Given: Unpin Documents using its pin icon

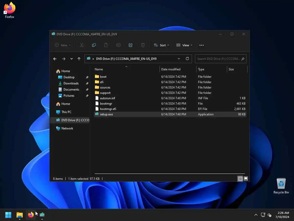Looking at the screenshot, I should tap(87, 90).
